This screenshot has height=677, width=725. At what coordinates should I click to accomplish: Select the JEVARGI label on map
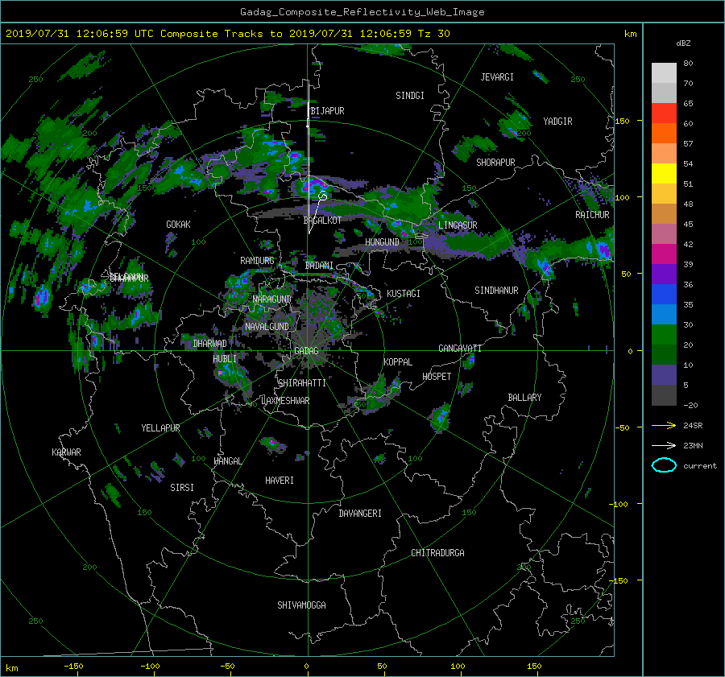(497, 77)
